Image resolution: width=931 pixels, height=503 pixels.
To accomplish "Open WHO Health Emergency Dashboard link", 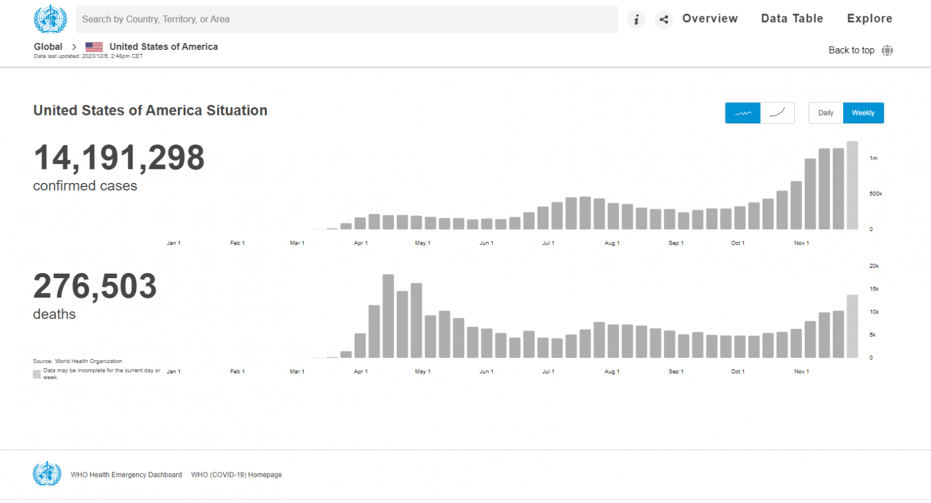I will click(x=126, y=475).
